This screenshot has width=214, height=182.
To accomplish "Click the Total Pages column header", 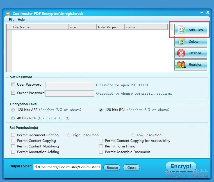I will click(111, 27).
